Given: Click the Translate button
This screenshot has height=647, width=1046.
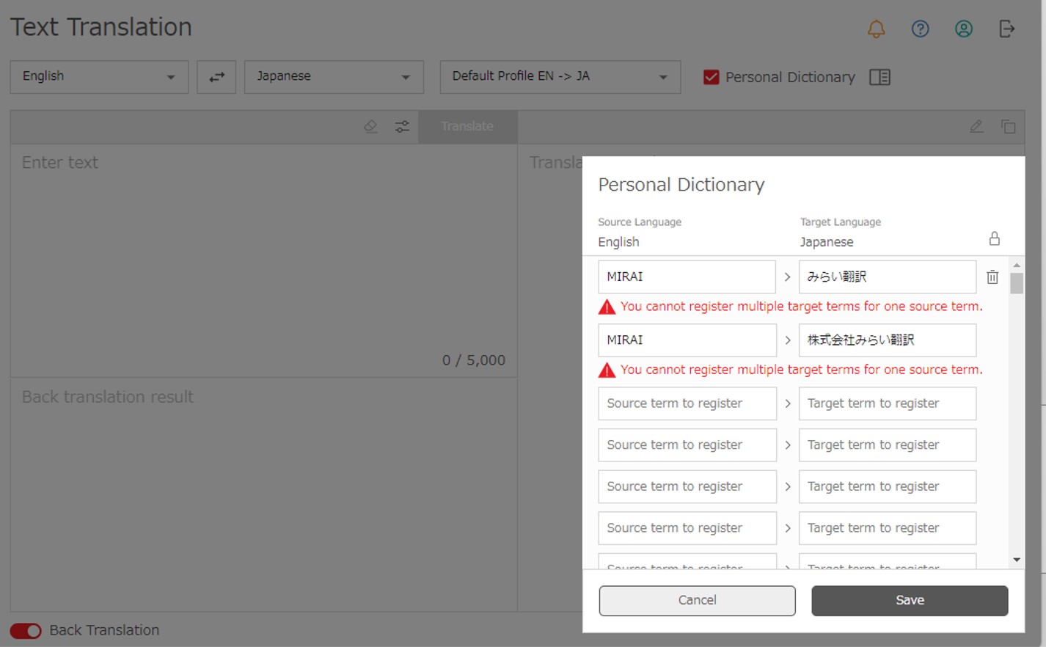Looking at the screenshot, I should 468,126.
